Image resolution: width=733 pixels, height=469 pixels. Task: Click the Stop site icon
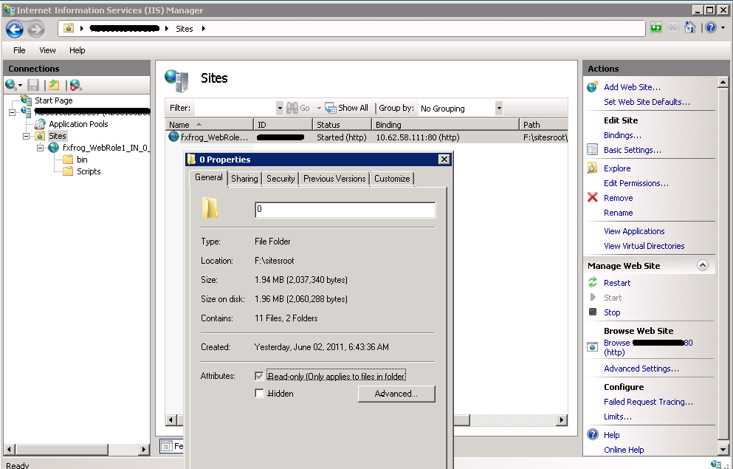click(592, 312)
